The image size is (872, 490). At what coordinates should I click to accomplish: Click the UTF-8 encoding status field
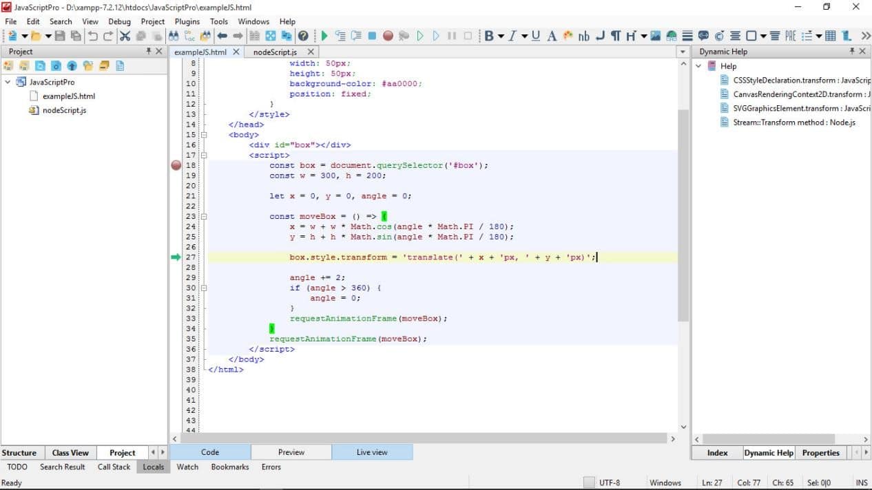point(610,482)
